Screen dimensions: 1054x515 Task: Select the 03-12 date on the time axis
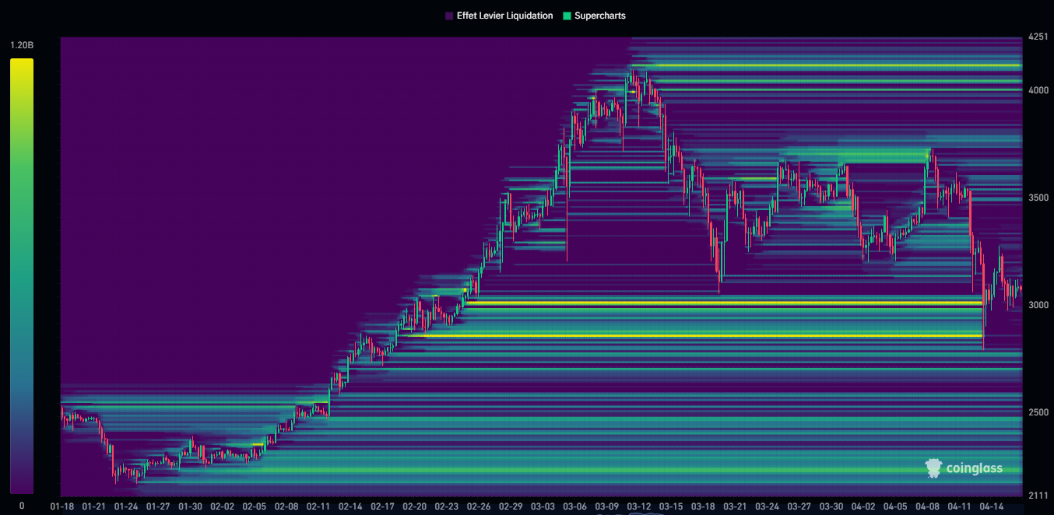[639, 506]
